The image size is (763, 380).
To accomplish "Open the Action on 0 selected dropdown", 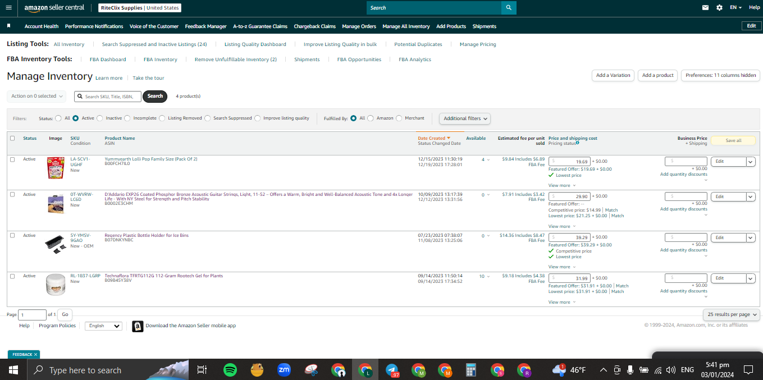I will pos(36,96).
